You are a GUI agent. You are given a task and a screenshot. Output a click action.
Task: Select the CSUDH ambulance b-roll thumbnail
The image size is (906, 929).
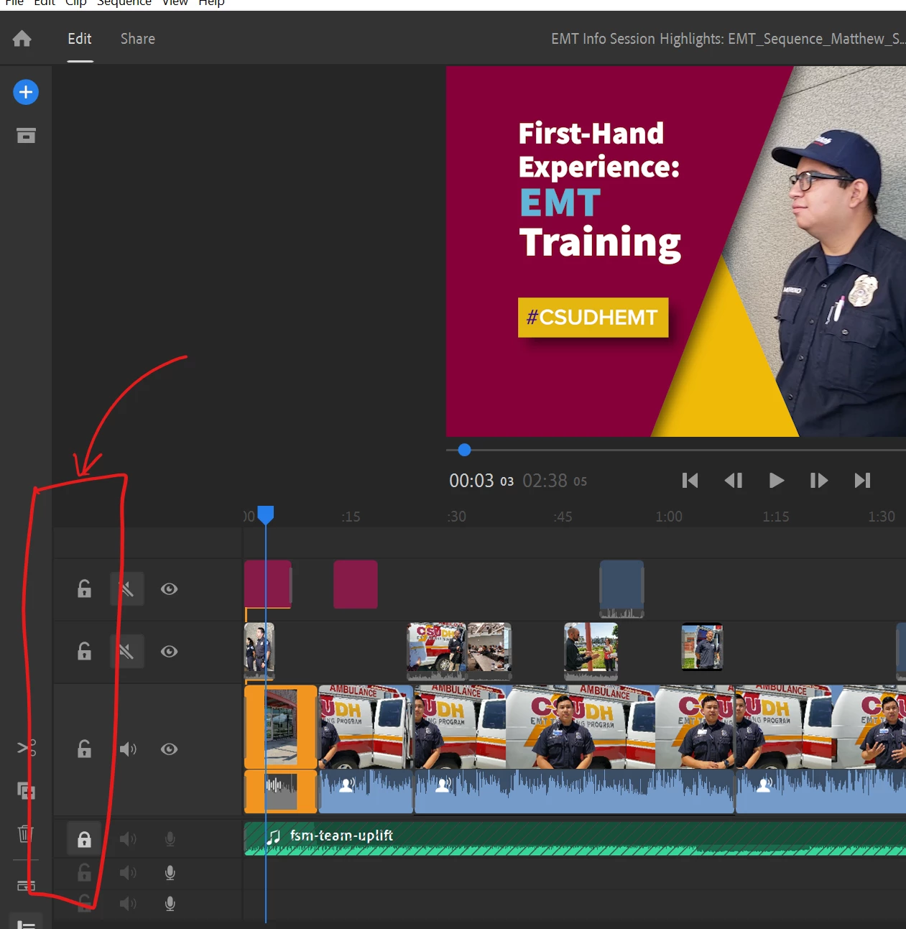point(437,651)
